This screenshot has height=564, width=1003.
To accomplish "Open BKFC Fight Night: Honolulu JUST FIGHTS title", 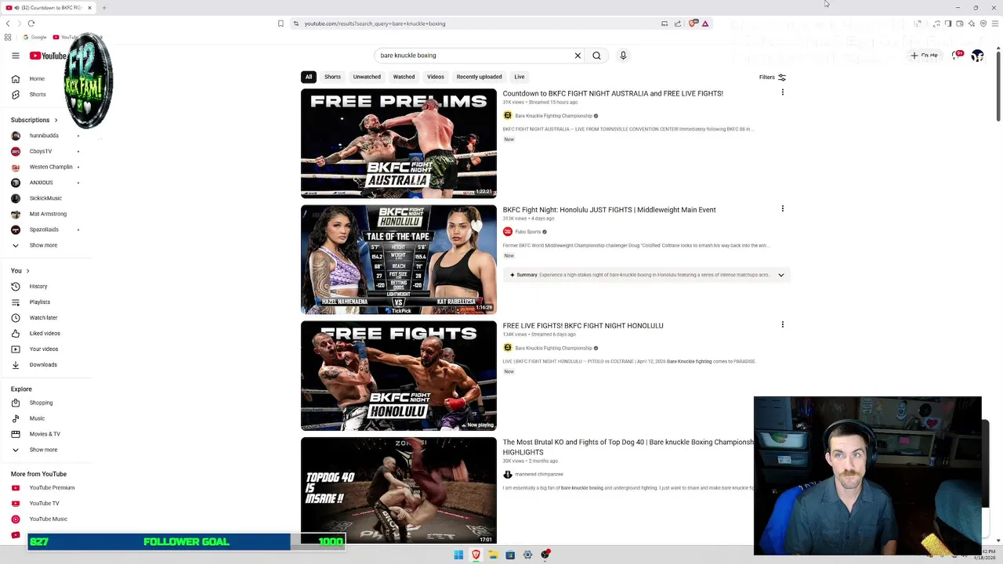I will pos(609,210).
